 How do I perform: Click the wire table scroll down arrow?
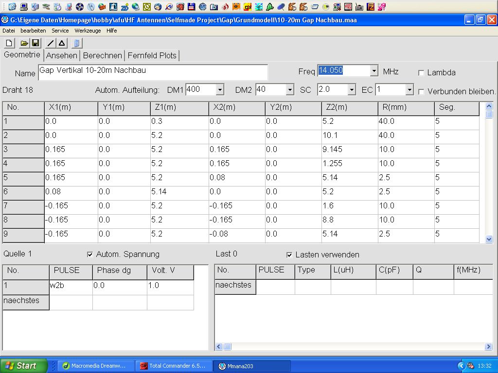click(x=489, y=239)
